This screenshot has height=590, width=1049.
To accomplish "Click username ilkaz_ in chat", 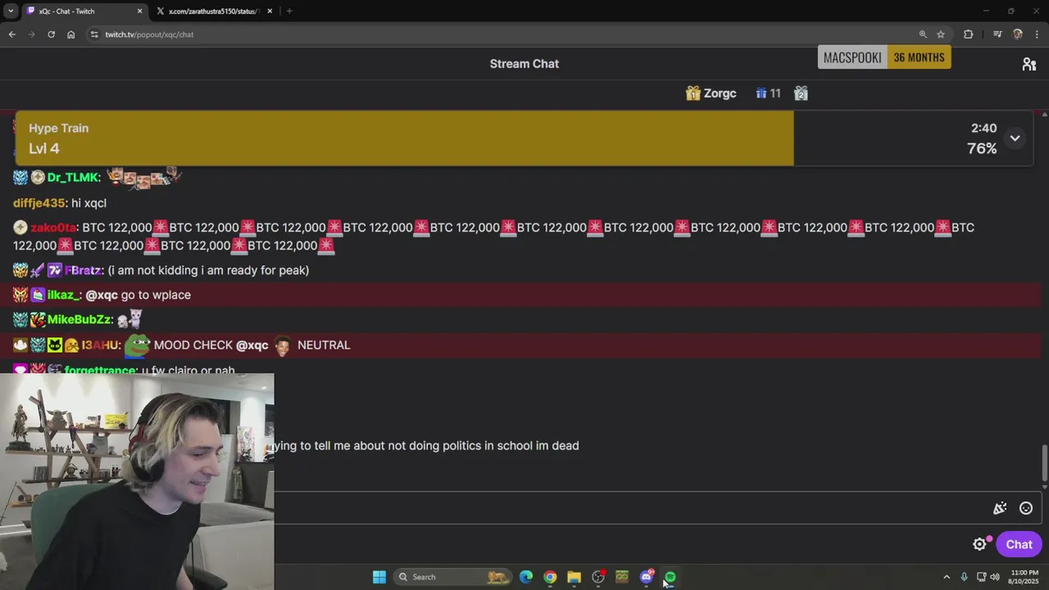I will click(x=63, y=295).
